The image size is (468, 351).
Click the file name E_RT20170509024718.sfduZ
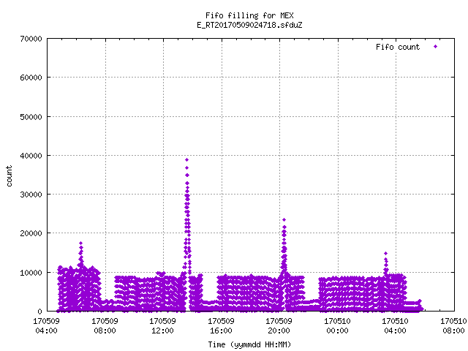[249, 25]
